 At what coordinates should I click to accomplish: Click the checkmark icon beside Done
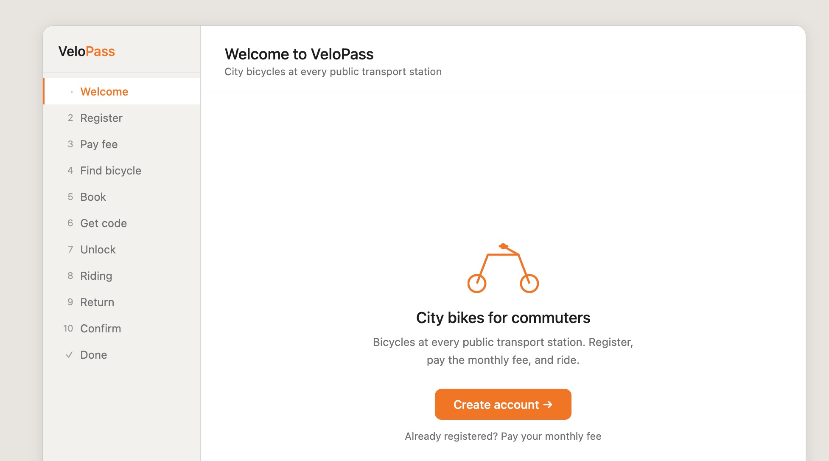click(x=70, y=355)
